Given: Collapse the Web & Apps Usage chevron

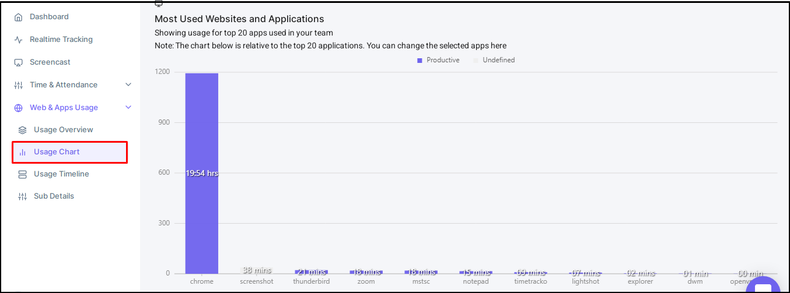Looking at the screenshot, I should pos(128,107).
